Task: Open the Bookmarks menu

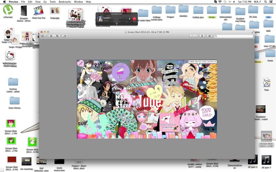Action: point(65,2)
